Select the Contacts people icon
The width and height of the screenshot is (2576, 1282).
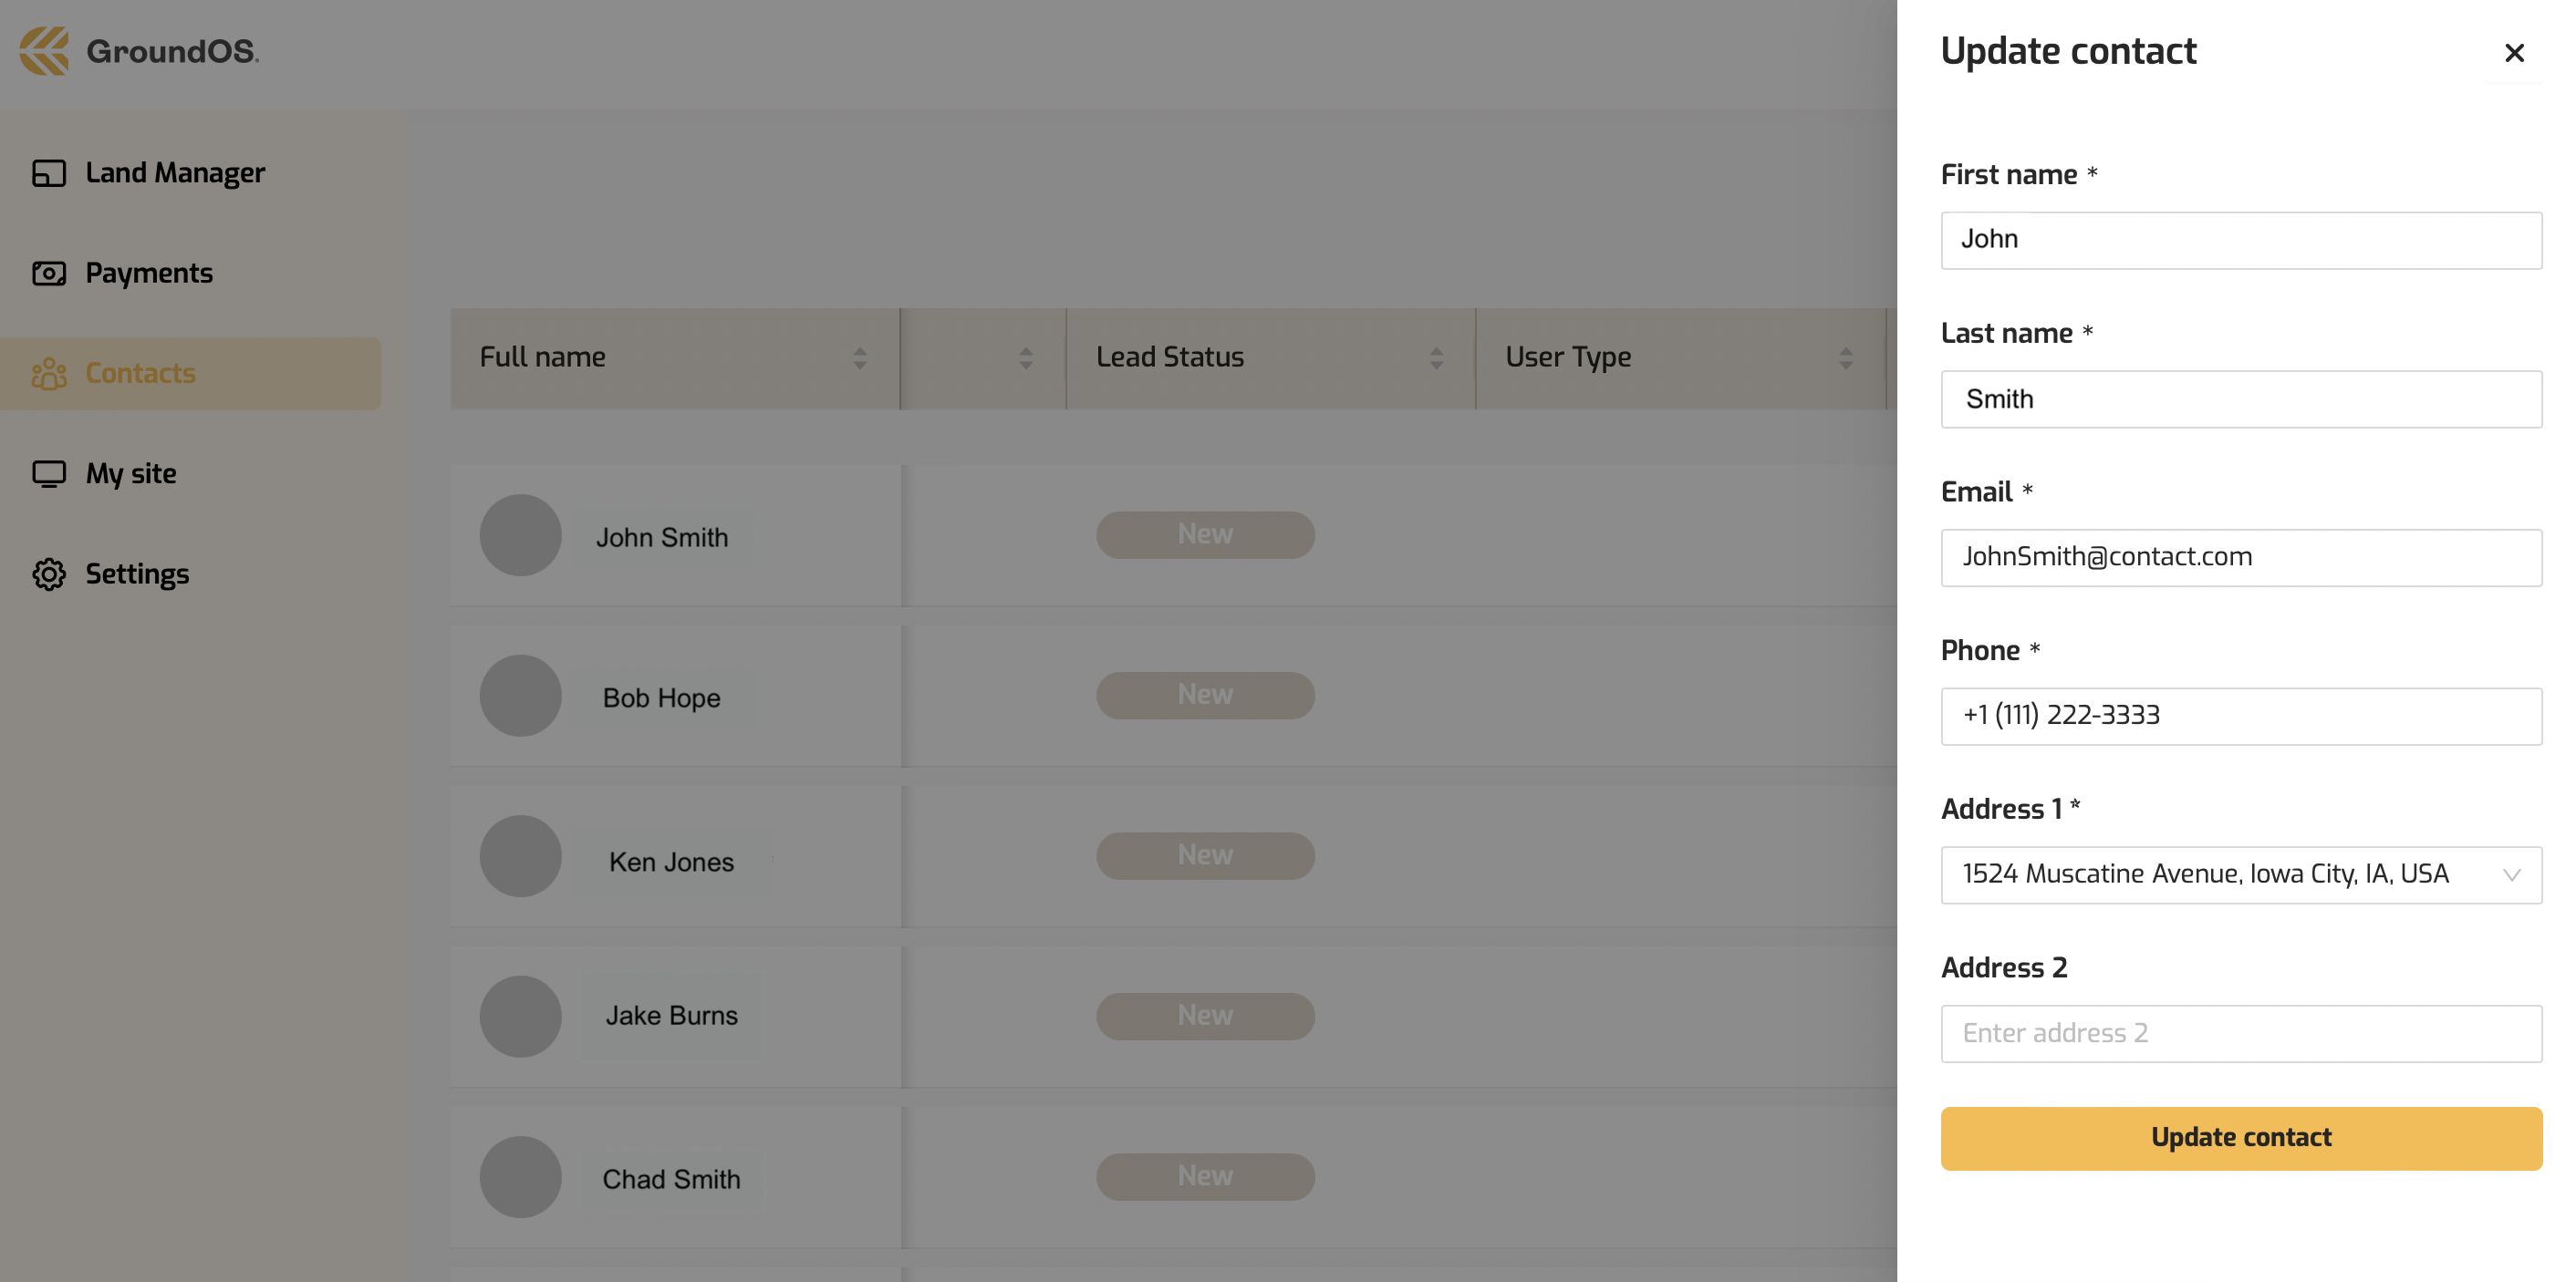49,374
